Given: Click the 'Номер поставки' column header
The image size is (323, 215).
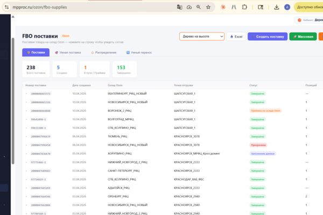Looking at the screenshot, I should [x=36, y=85].
